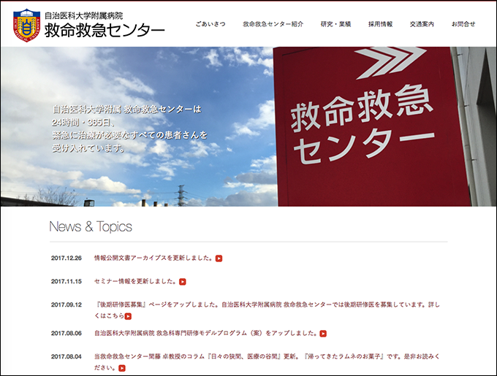Screen dimensions: 497x376
Task: Open the 交通案内 navigation link
Action: (x=422, y=24)
